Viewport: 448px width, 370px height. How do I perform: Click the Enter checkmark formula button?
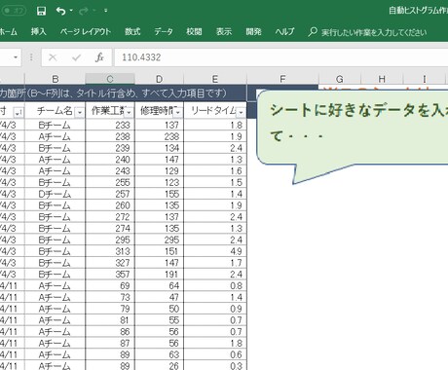point(76,57)
